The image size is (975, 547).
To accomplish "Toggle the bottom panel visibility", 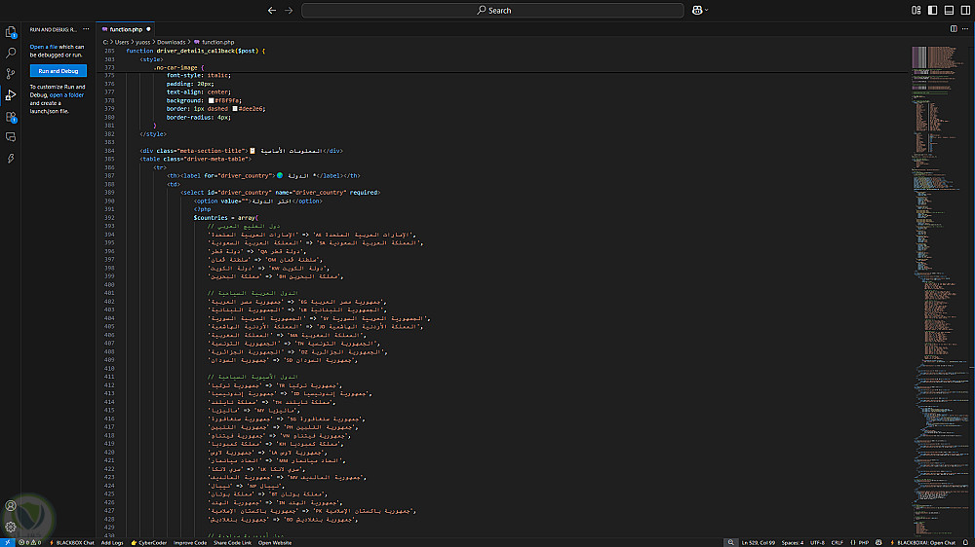I will [x=949, y=10].
